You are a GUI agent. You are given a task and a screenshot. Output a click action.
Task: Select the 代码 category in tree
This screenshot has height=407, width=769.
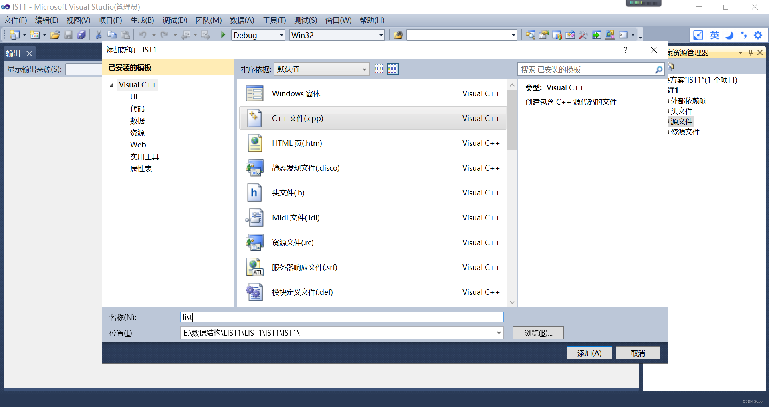[137, 109]
